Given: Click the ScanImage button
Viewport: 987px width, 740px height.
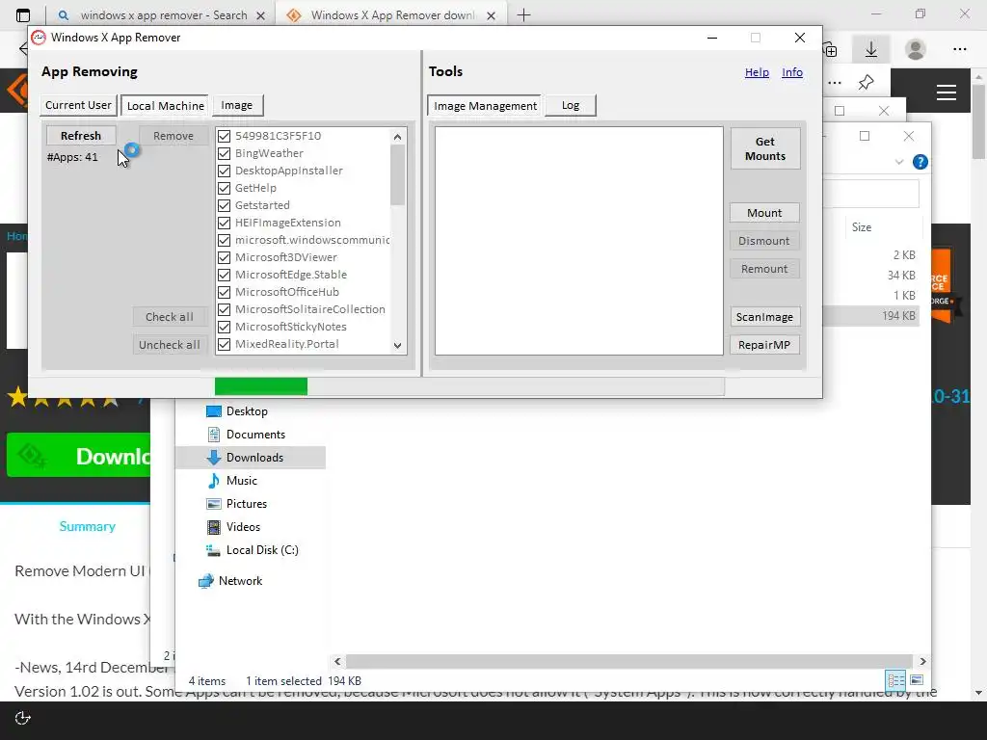Looking at the screenshot, I should (764, 317).
